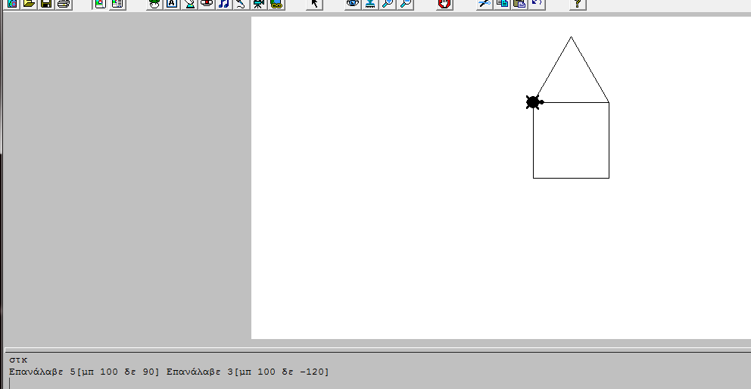Select the stamp tool icon
Image resolution: width=751 pixels, height=389 pixels.
click(369, 3)
